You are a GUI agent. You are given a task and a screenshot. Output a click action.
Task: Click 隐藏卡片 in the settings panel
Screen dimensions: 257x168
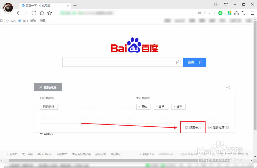click(x=193, y=128)
